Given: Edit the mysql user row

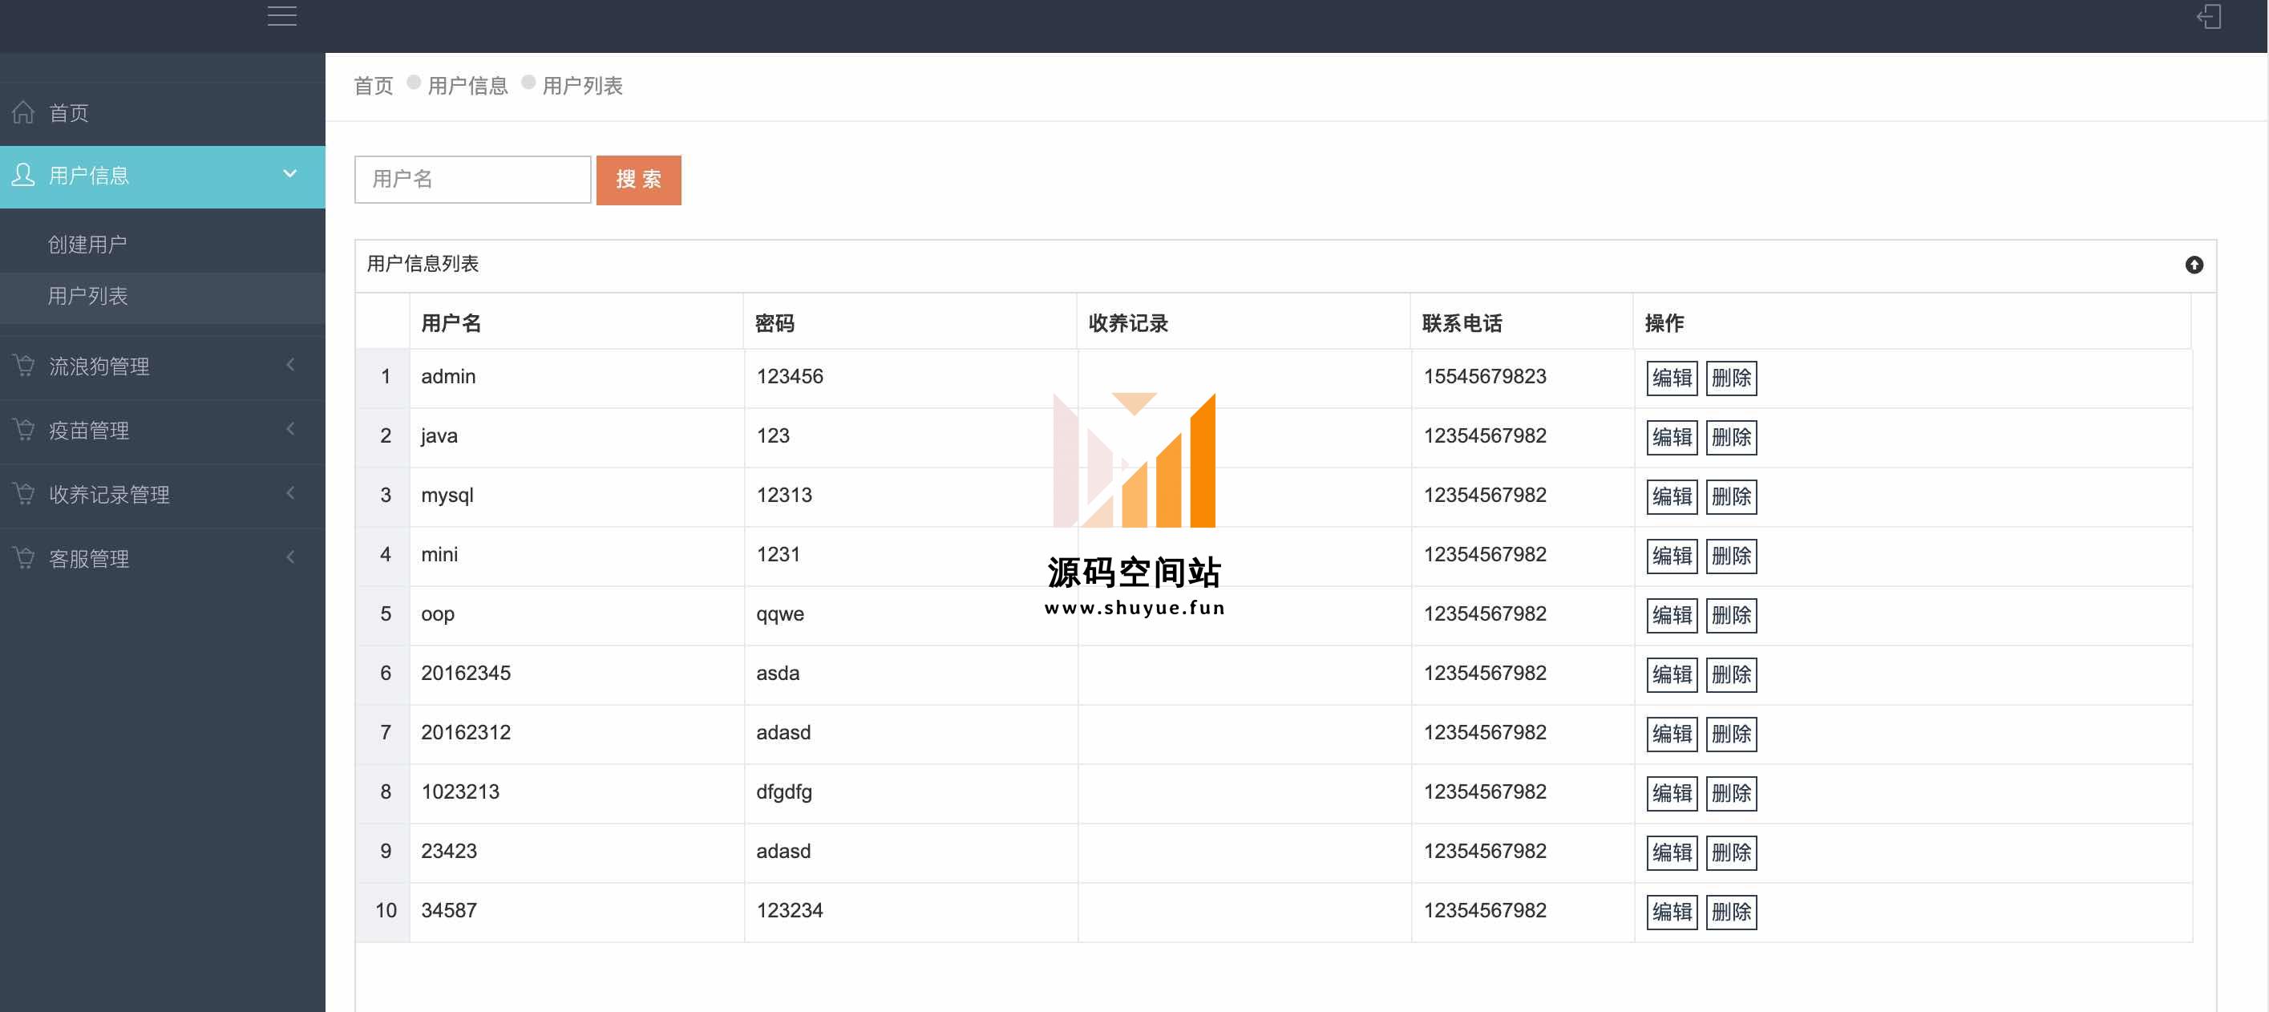Looking at the screenshot, I should point(1672,496).
